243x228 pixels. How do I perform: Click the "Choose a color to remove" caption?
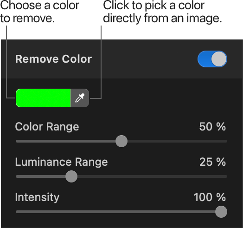(40, 12)
